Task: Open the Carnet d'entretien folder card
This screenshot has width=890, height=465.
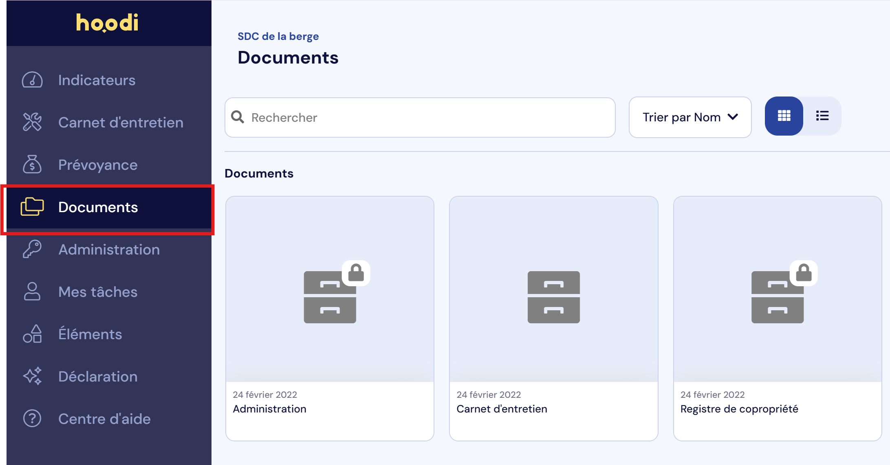Action: coord(553,318)
